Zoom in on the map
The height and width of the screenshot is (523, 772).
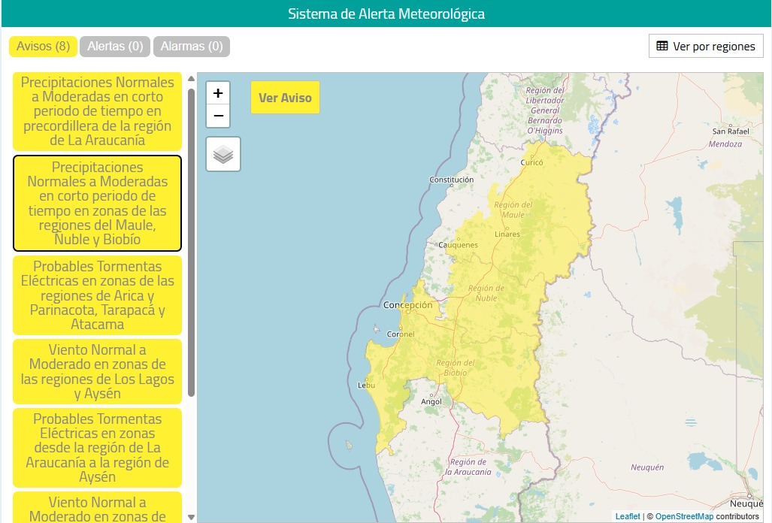[x=217, y=92]
